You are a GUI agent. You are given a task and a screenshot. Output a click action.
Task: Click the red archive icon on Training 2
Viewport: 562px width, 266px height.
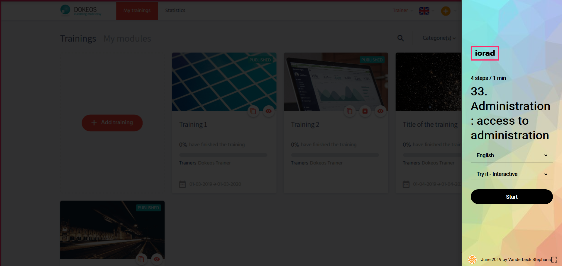pyautogui.click(x=365, y=111)
